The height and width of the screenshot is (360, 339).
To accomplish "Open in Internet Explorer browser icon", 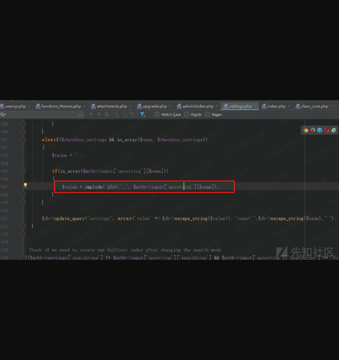I will click(334, 130).
